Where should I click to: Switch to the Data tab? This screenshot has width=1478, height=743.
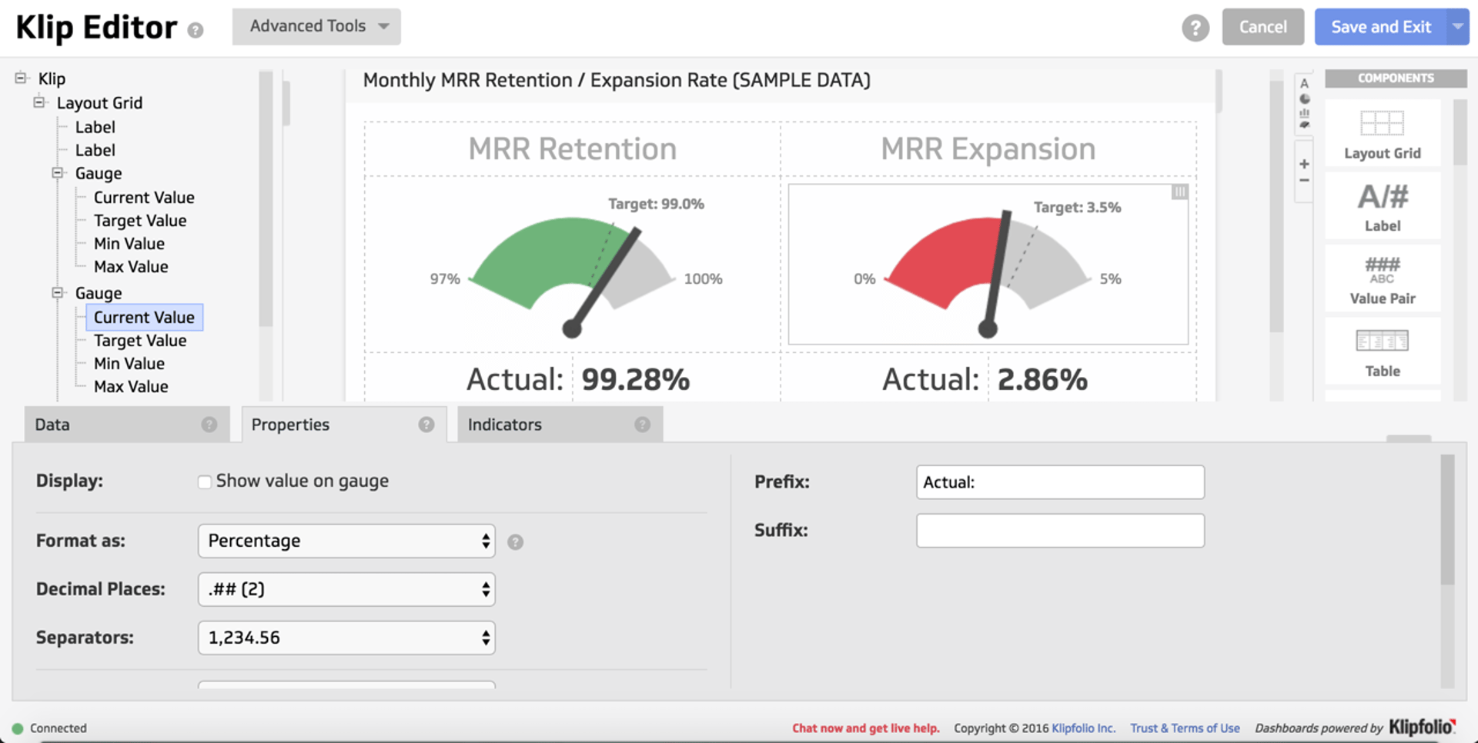coord(127,425)
